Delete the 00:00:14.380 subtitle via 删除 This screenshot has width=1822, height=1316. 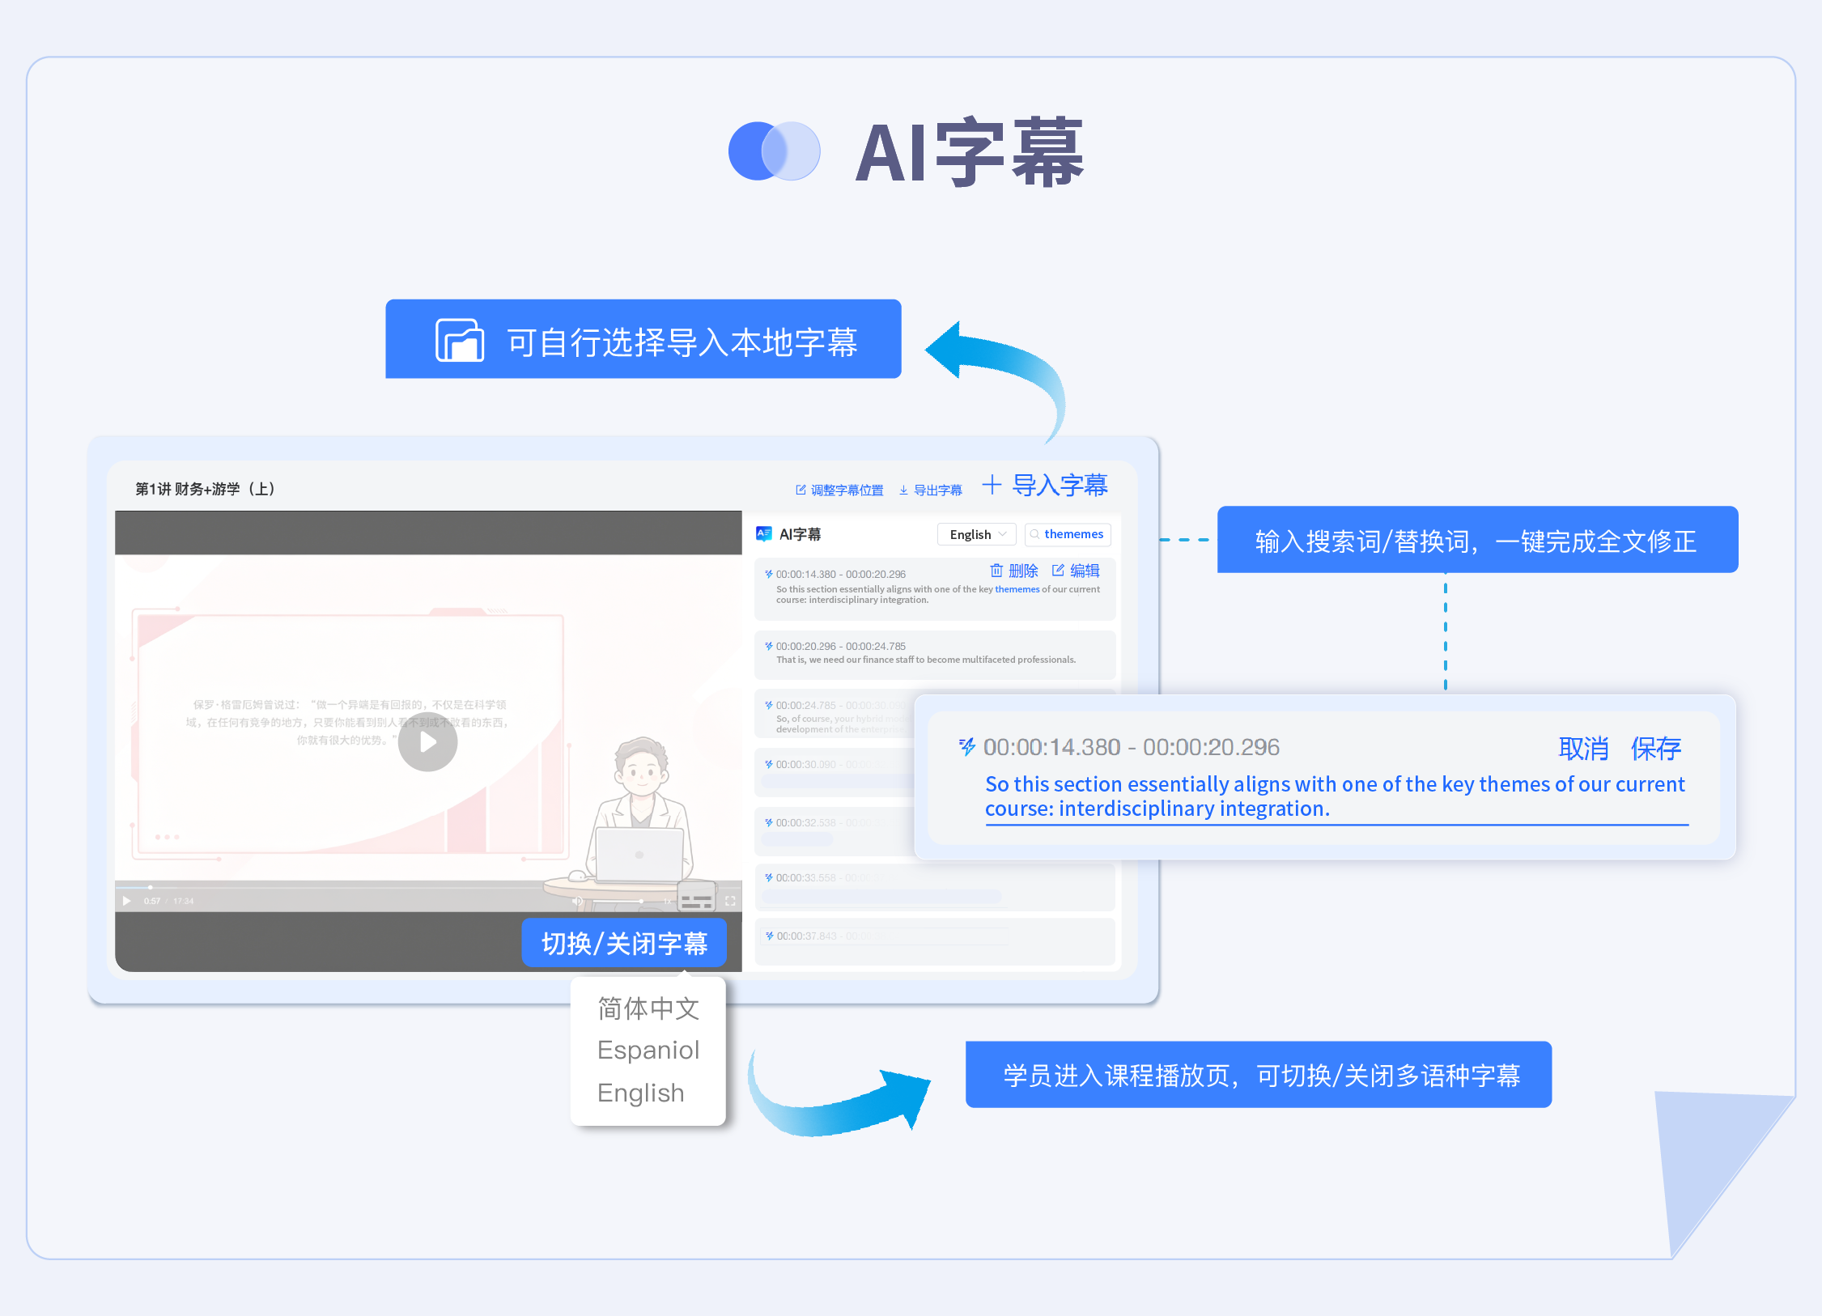pos(1013,571)
